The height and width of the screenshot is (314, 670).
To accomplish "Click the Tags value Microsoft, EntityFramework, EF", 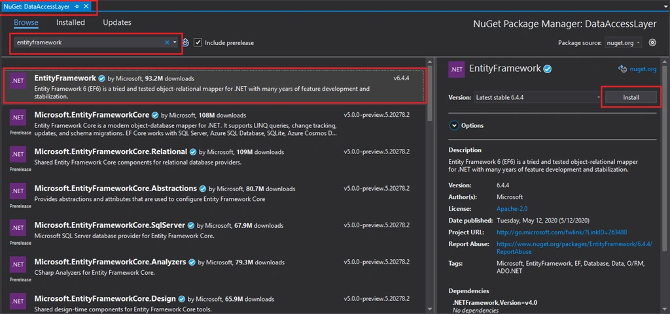I will (571, 268).
